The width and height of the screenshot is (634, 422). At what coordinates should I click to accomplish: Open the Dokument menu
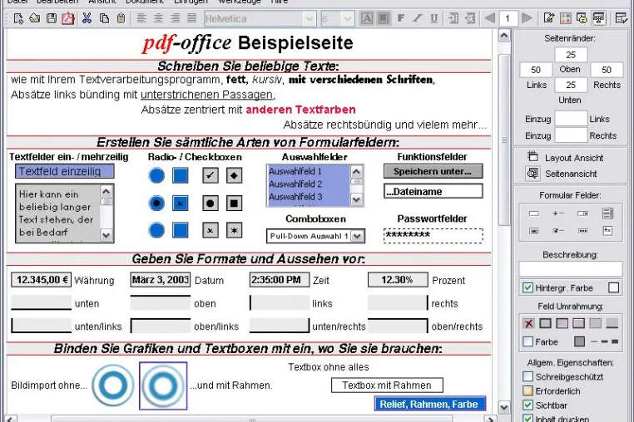click(144, 2)
